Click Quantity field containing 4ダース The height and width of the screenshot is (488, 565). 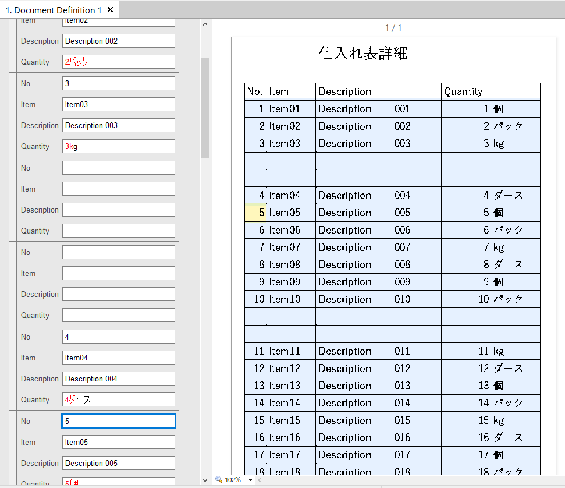[119, 399]
